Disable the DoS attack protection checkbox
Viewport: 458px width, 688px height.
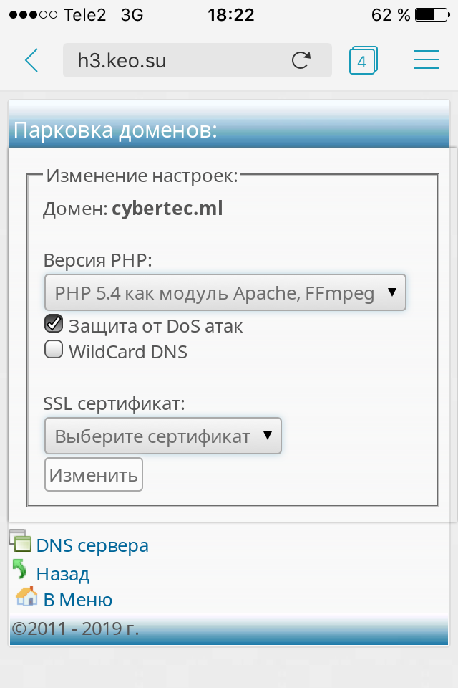(x=54, y=325)
